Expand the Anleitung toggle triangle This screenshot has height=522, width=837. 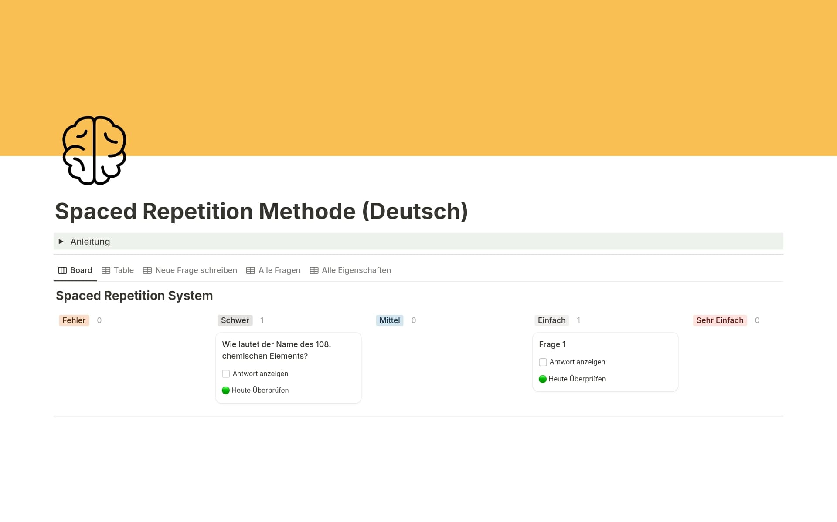click(61, 242)
